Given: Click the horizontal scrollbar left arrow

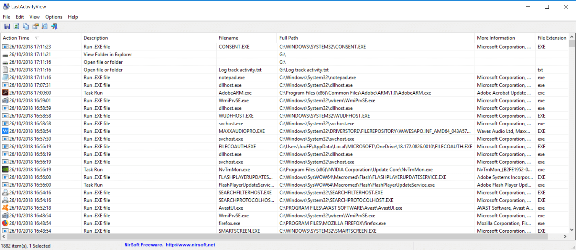Looking at the screenshot, I should 4,236.
